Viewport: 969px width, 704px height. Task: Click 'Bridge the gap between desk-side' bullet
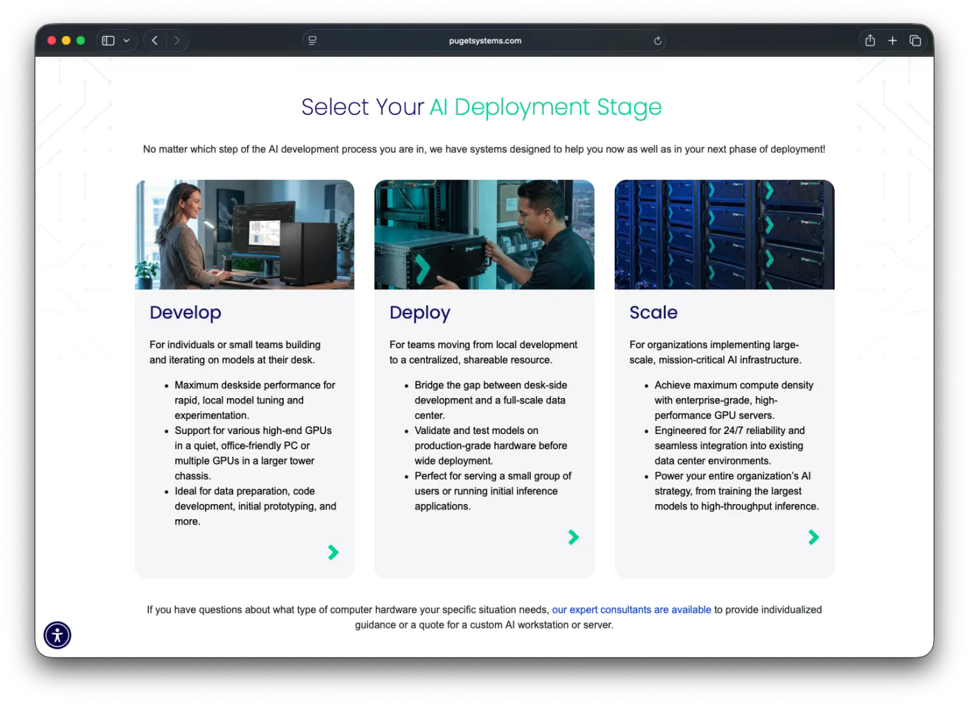[x=491, y=400]
